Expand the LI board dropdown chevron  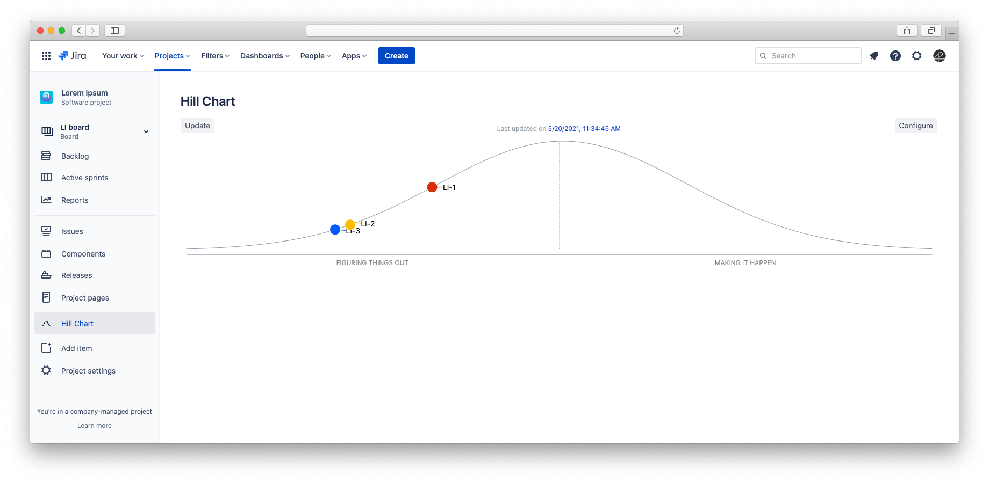(146, 131)
